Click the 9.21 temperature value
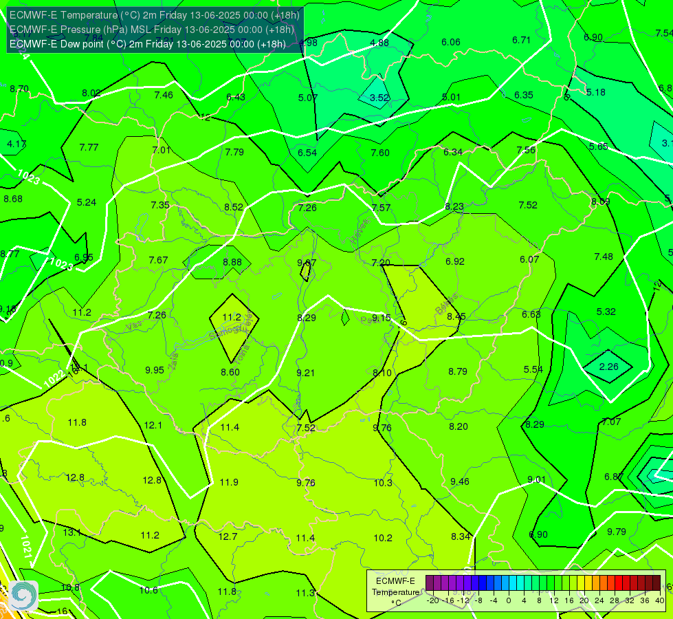Screen dimensions: 673x619 tap(306, 372)
